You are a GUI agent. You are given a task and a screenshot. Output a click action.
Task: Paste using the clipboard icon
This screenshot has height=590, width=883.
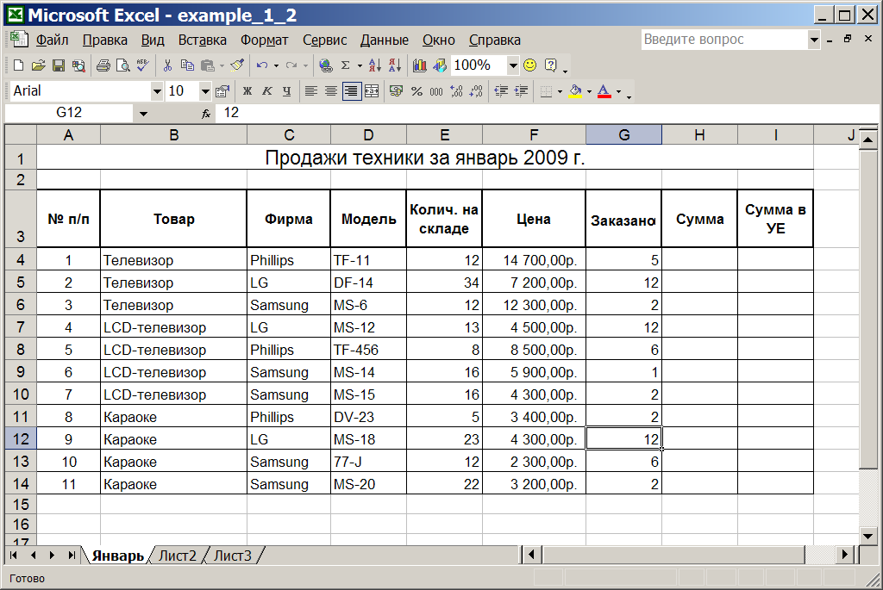(x=207, y=65)
